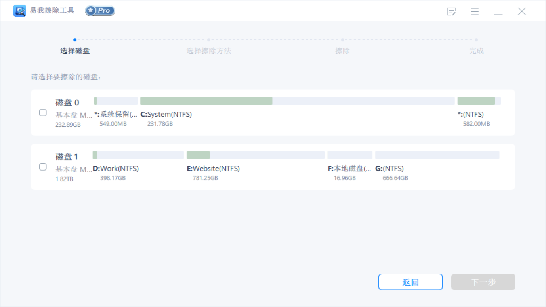Check the 磁盘 1 selection checkbox
The image size is (546, 307).
pyautogui.click(x=43, y=167)
